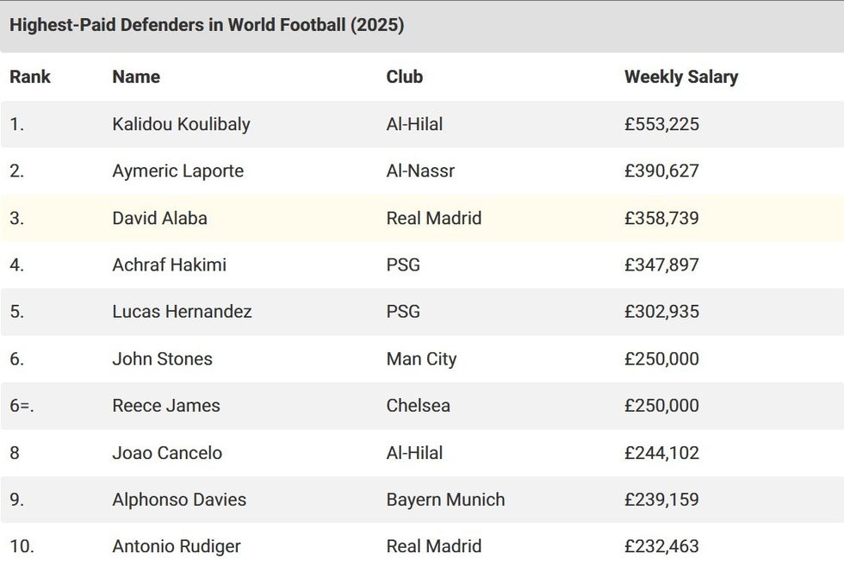The image size is (844, 578).
Task: Click the Bayern Munich club cell
Action: (x=445, y=500)
